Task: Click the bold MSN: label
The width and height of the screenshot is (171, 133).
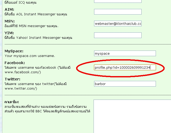Action: tap(9, 21)
